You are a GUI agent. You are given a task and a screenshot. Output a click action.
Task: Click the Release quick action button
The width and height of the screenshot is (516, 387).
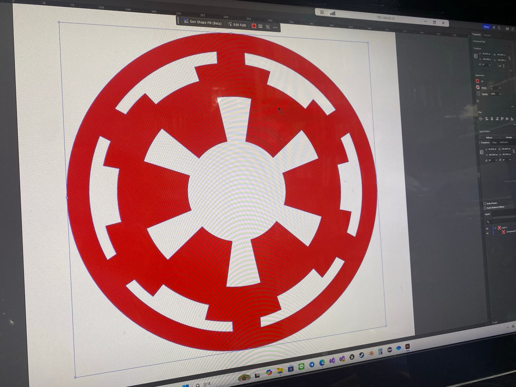[489, 137]
